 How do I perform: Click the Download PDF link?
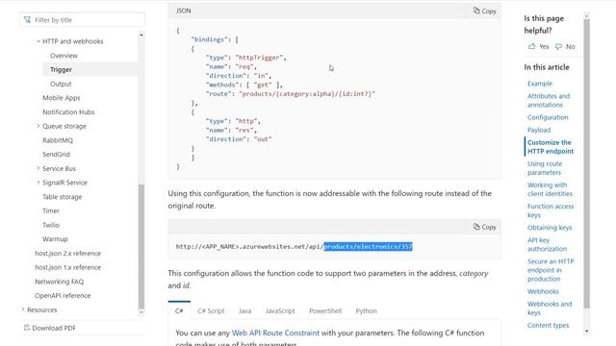54,328
